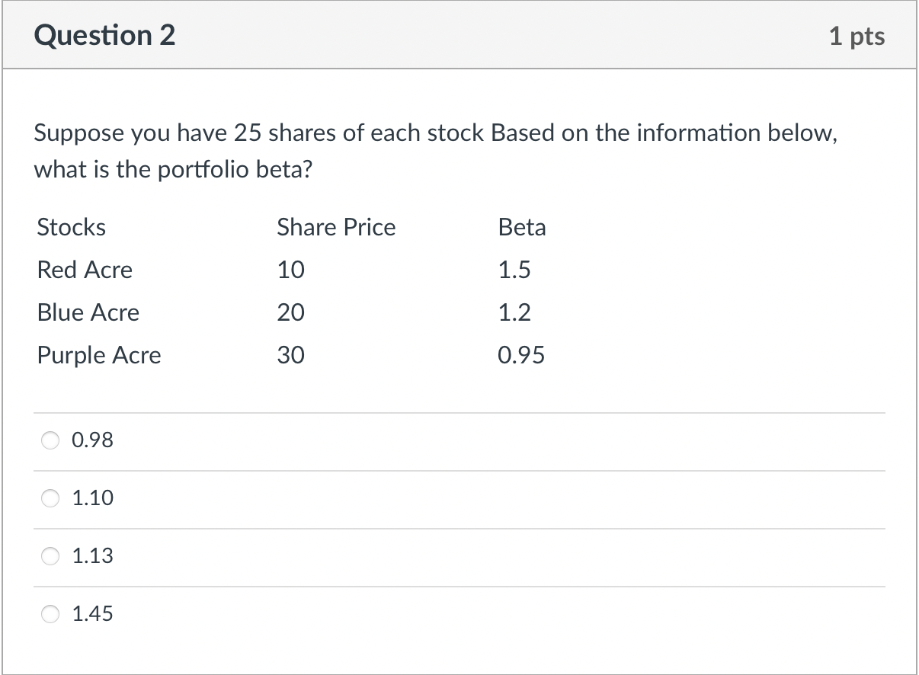Click the Beta column header
Image resolution: width=919 pixels, height=675 pixels.
(x=522, y=227)
